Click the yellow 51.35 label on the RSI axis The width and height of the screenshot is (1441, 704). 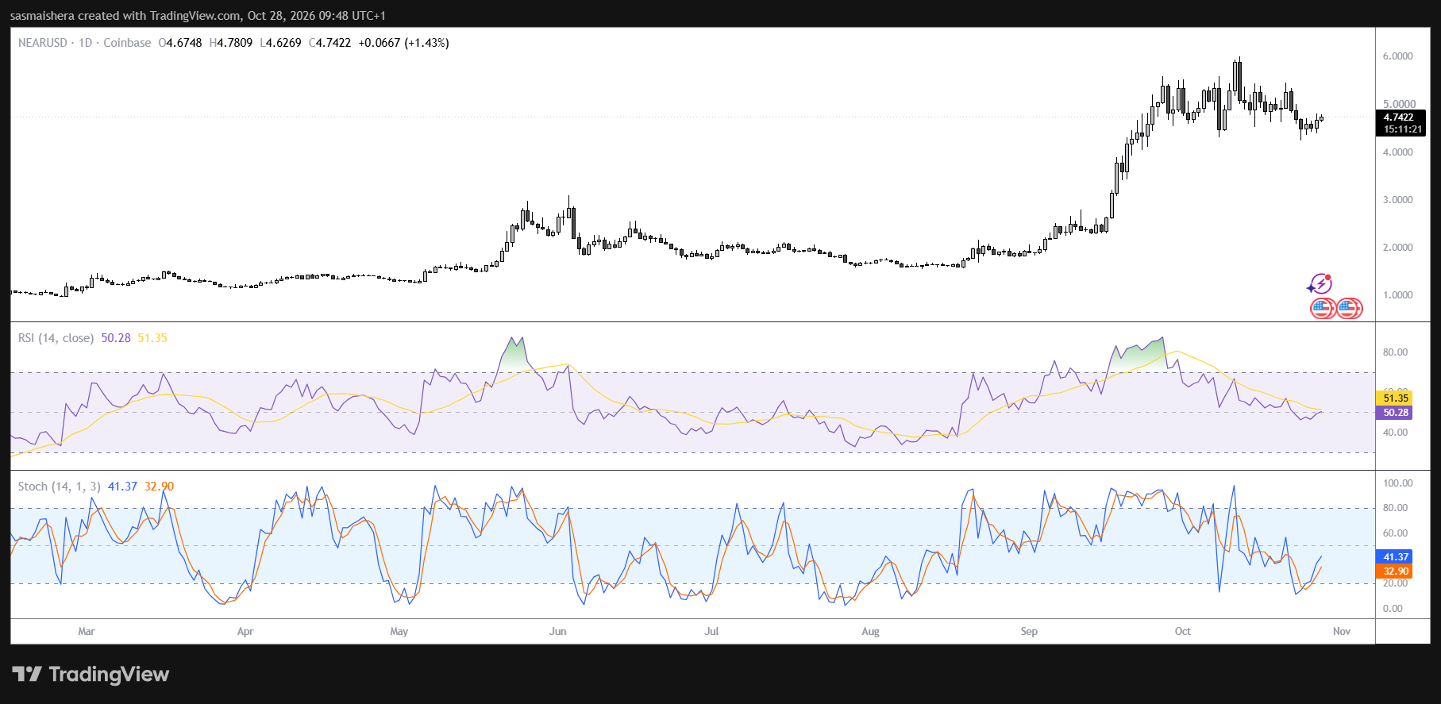pyautogui.click(x=1396, y=398)
